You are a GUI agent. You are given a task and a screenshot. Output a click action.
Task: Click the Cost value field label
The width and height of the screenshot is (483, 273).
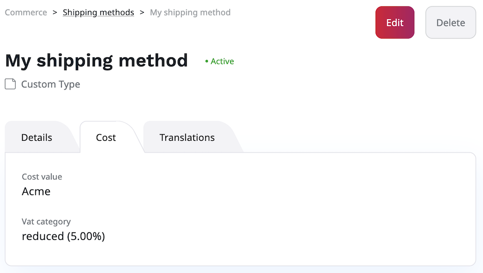coord(42,177)
